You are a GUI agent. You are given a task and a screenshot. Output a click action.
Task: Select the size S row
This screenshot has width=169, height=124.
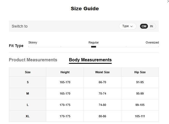(x=28, y=82)
